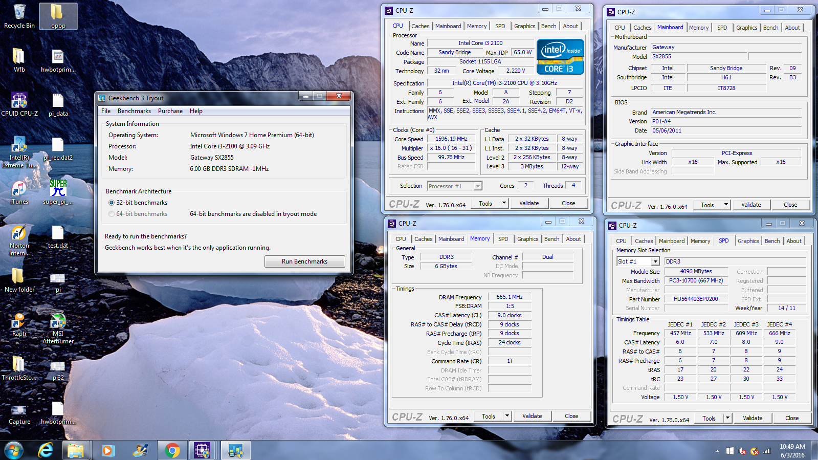Open Google Chrome from taskbar
The image size is (818, 460).
[172, 450]
